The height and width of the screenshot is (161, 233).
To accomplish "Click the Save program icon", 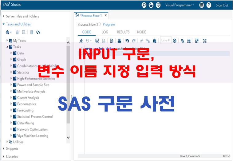I will 97,41.
